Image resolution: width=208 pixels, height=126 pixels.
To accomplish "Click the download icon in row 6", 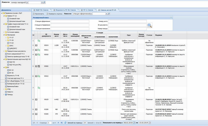I will tap(36, 76).
